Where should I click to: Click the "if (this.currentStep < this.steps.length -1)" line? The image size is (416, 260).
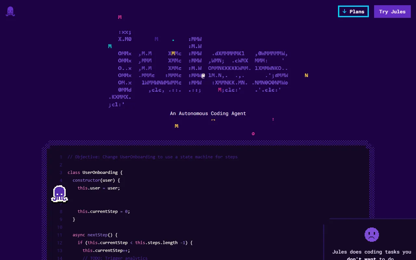(x=135, y=242)
